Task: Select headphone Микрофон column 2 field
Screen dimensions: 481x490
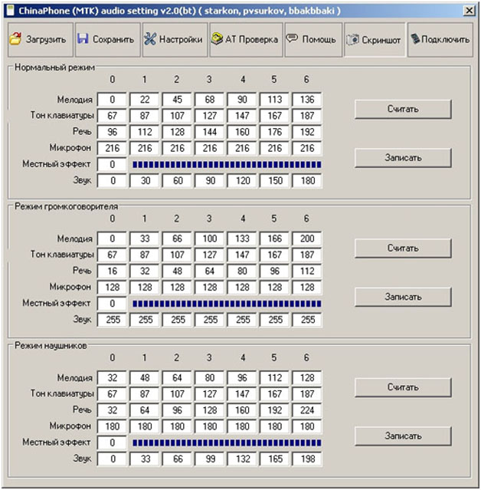Action: pyautogui.click(x=177, y=426)
